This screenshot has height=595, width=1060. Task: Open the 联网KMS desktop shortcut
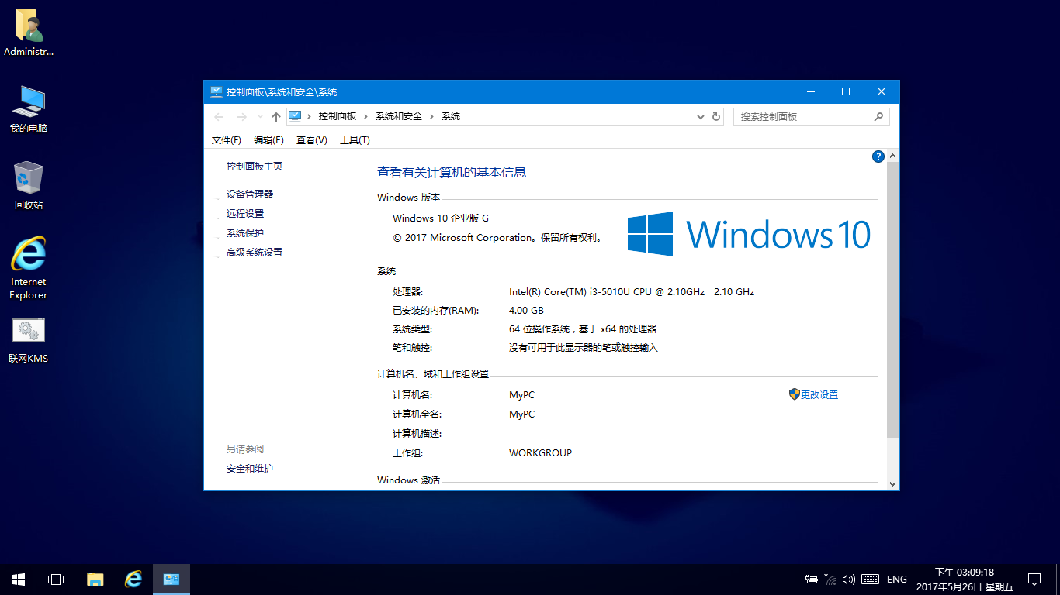(29, 340)
